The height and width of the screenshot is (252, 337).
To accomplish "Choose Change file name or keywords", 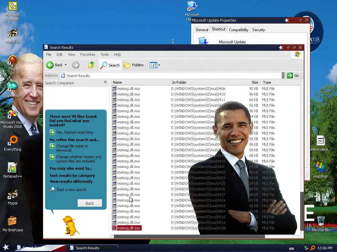I will click(x=69, y=148).
